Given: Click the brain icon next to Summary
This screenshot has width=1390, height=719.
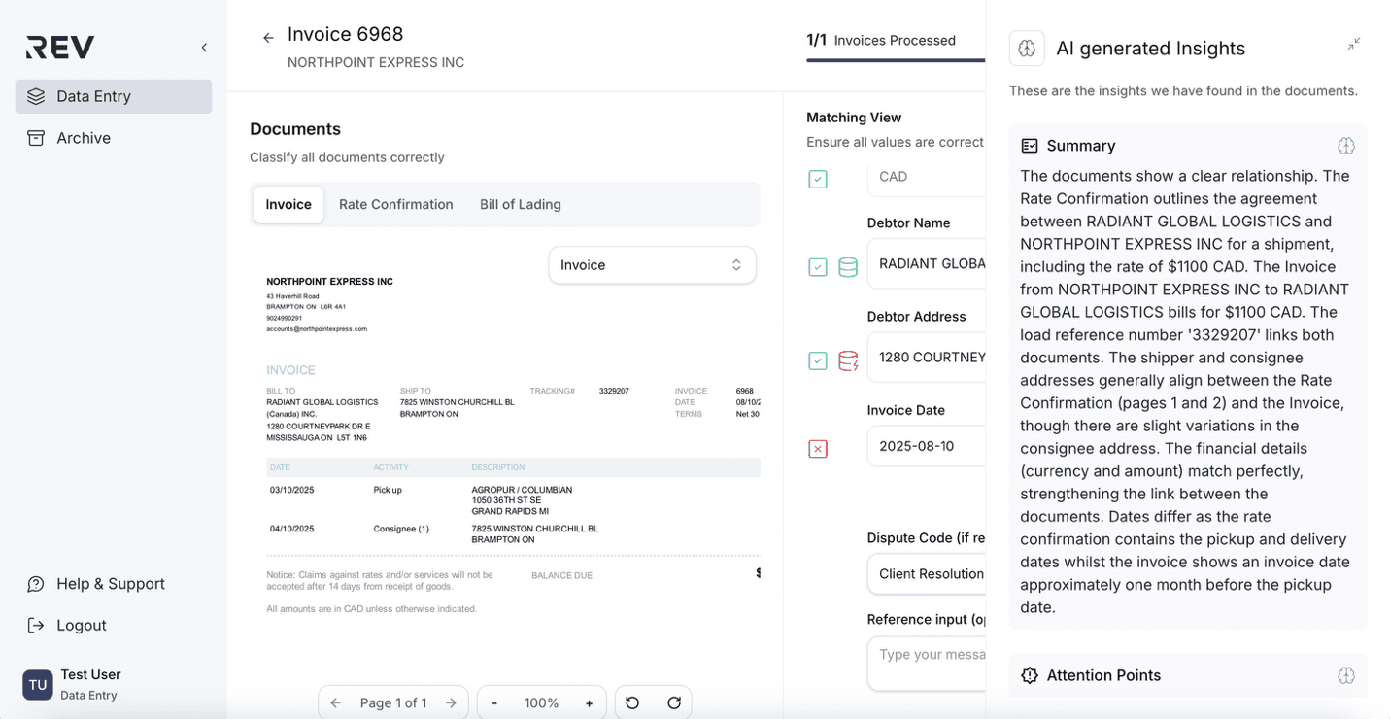Looking at the screenshot, I should click(1345, 145).
